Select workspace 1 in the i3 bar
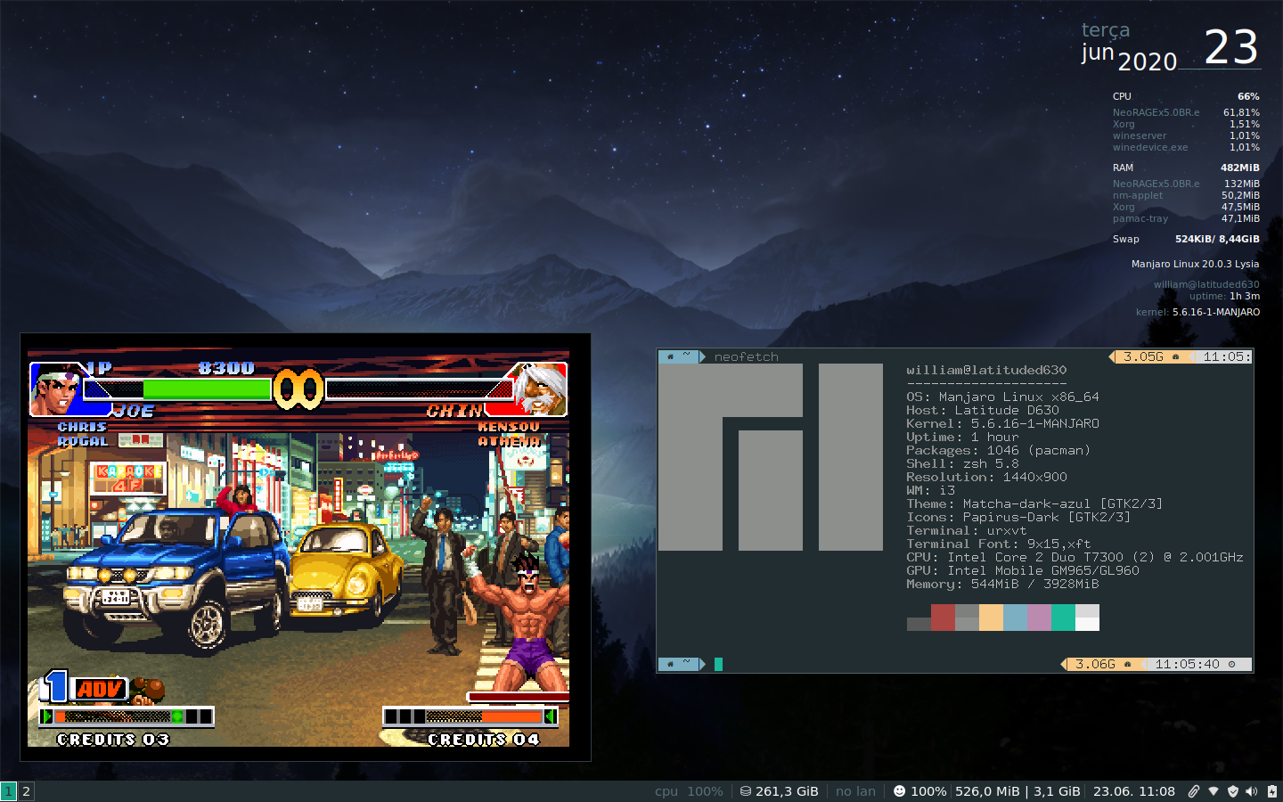This screenshot has height=802, width=1283. pyautogui.click(x=9, y=791)
